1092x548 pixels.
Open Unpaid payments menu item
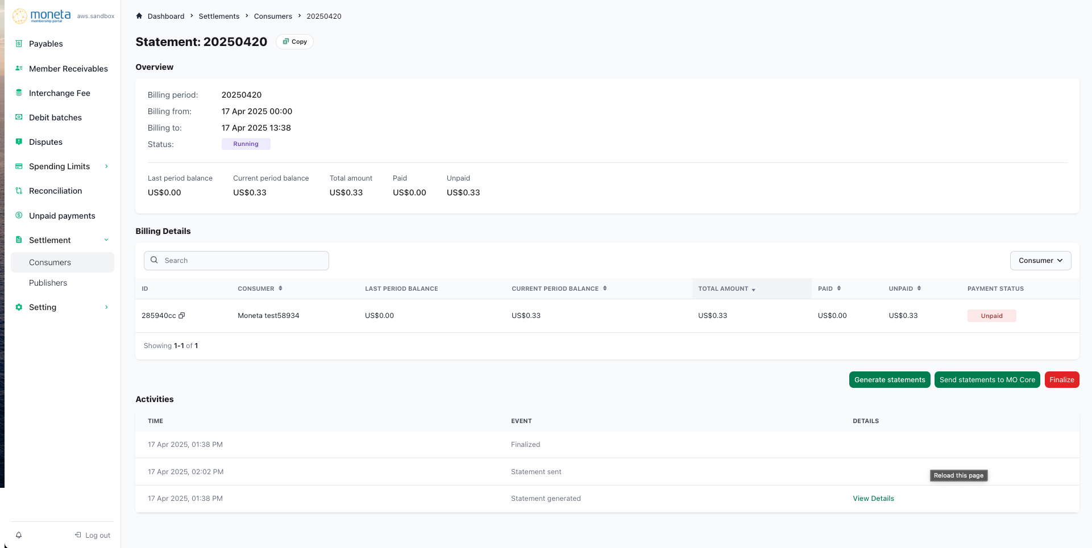click(x=63, y=215)
